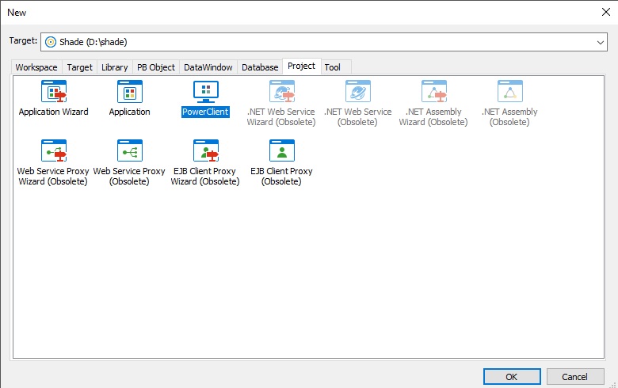Select the .NET Assembly (Obsolete) icon
The image size is (618, 388).
pyautogui.click(x=510, y=91)
